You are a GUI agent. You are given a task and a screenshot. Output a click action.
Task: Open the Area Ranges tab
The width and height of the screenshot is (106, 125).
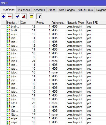[67, 10]
